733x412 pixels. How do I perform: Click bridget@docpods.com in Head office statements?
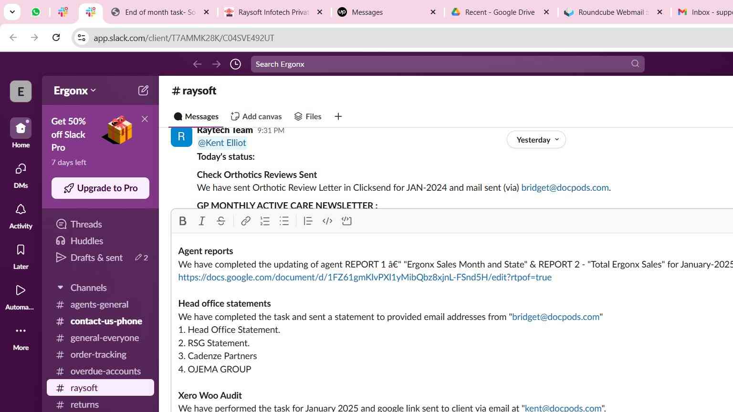click(x=555, y=317)
